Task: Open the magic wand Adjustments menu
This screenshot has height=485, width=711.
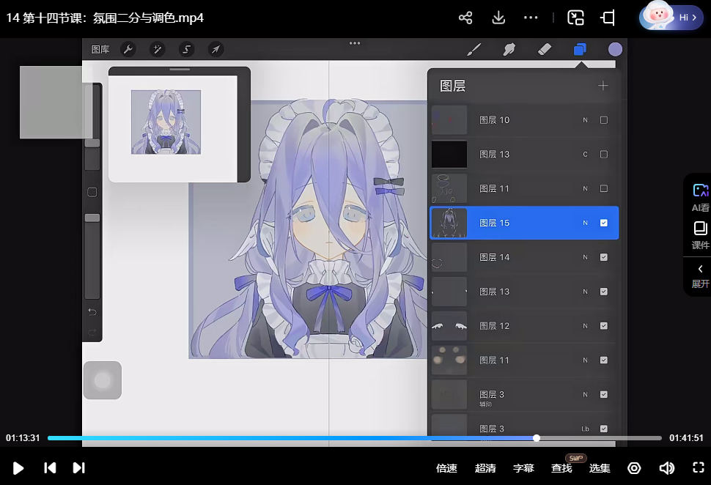Action: coord(157,49)
